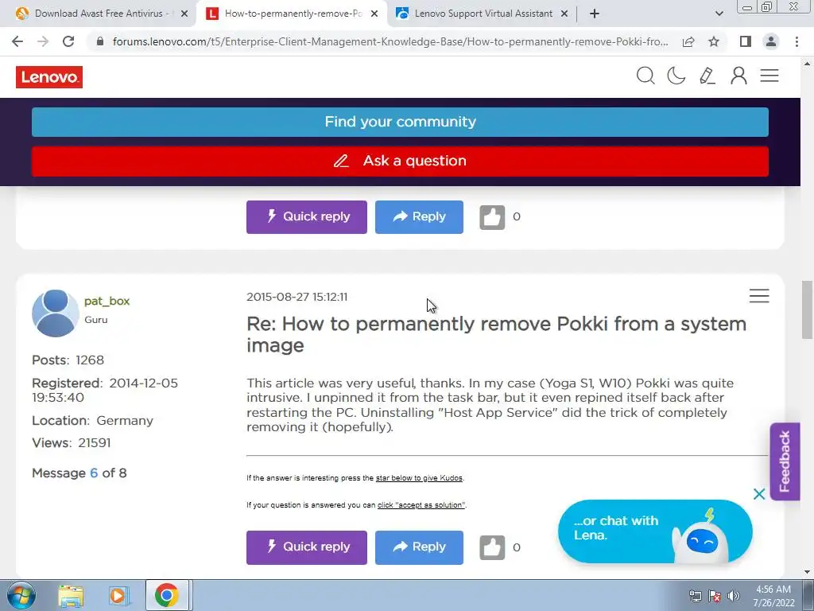814x611 pixels.
Task: Bookmark this page with the star icon
Action: pyautogui.click(x=714, y=41)
